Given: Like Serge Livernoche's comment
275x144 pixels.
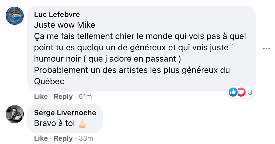Looking at the screenshot, I should coord(41,138).
